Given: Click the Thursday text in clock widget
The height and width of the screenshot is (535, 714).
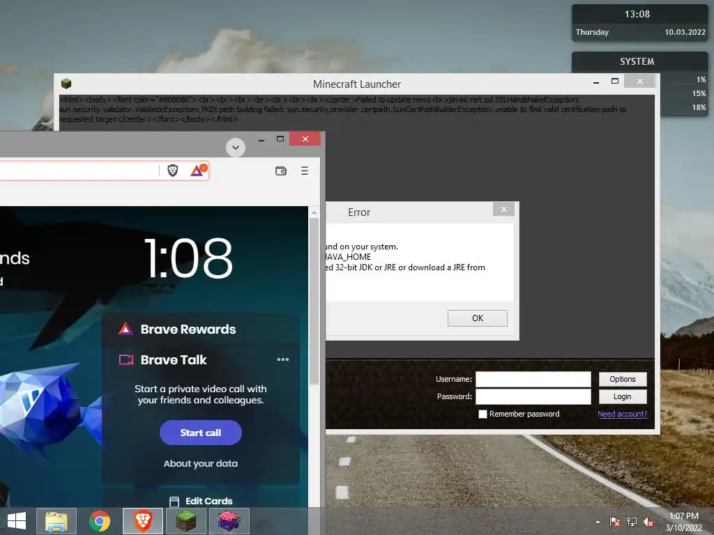Looking at the screenshot, I should (592, 32).
